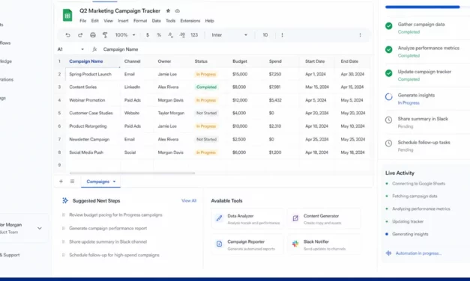470x281 pixels.
Task: Click the Gather campaign data green checkmark
Action: (x=389, y=26)
